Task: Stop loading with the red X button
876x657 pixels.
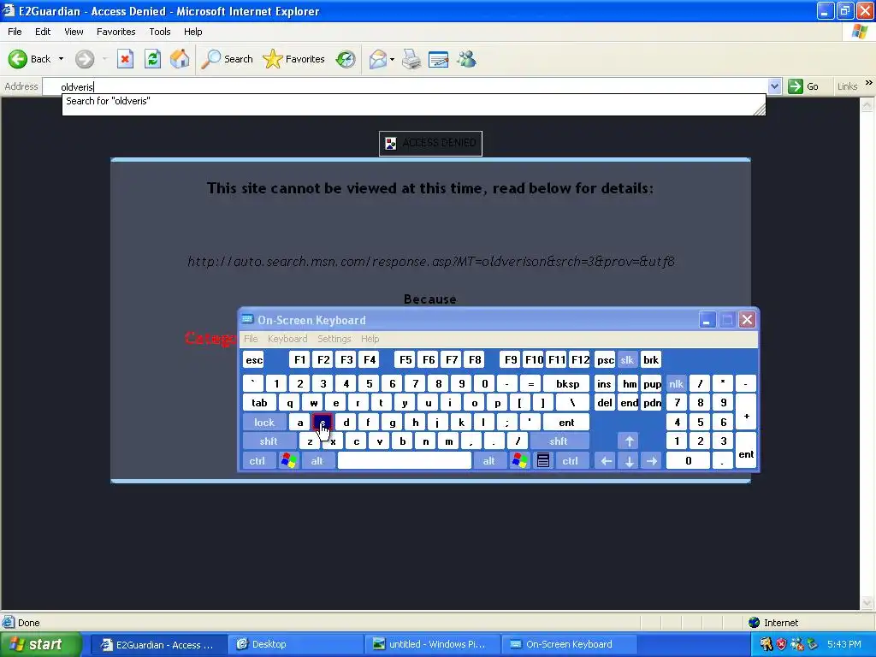Action: point(125,59)
